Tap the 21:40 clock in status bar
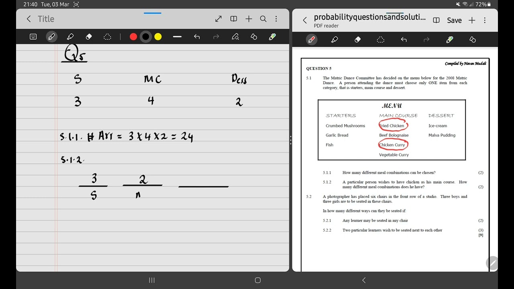514x289 pixels. [30, 4]
